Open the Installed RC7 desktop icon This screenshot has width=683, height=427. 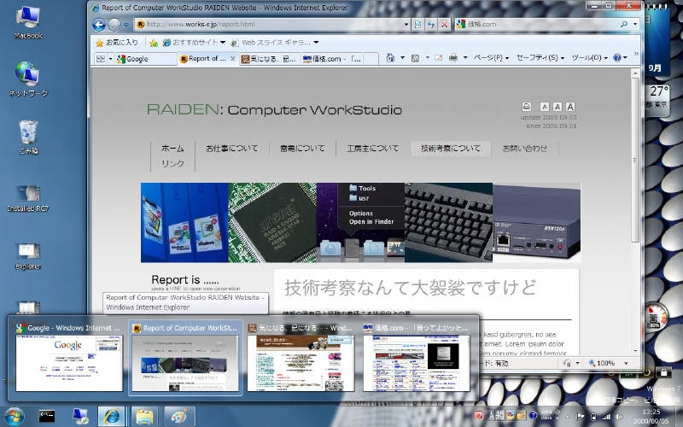[28, 199]
